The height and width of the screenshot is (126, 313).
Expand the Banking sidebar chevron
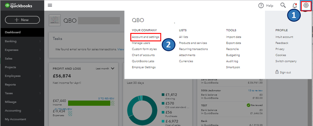(x=40, y=41)
